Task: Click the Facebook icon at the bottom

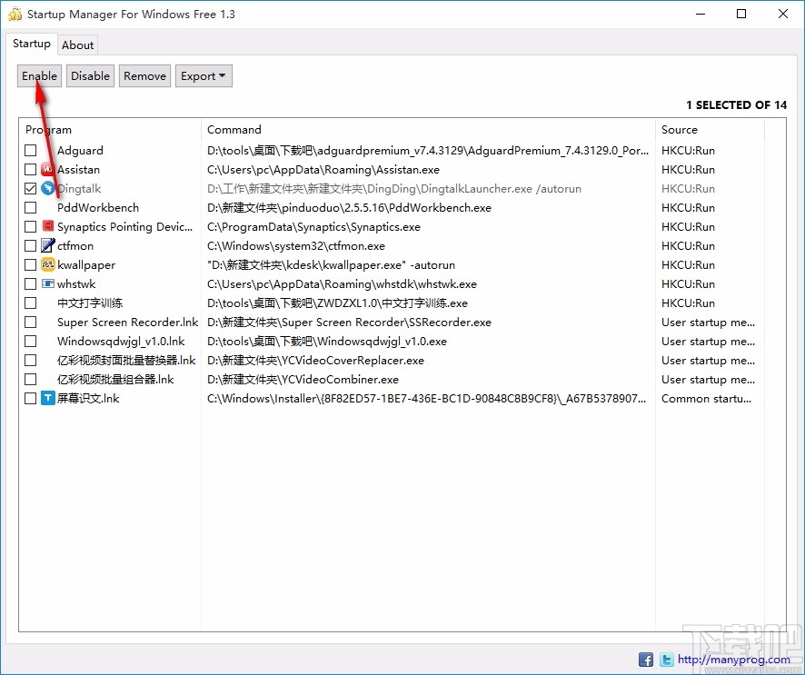Action: (645, 659)
